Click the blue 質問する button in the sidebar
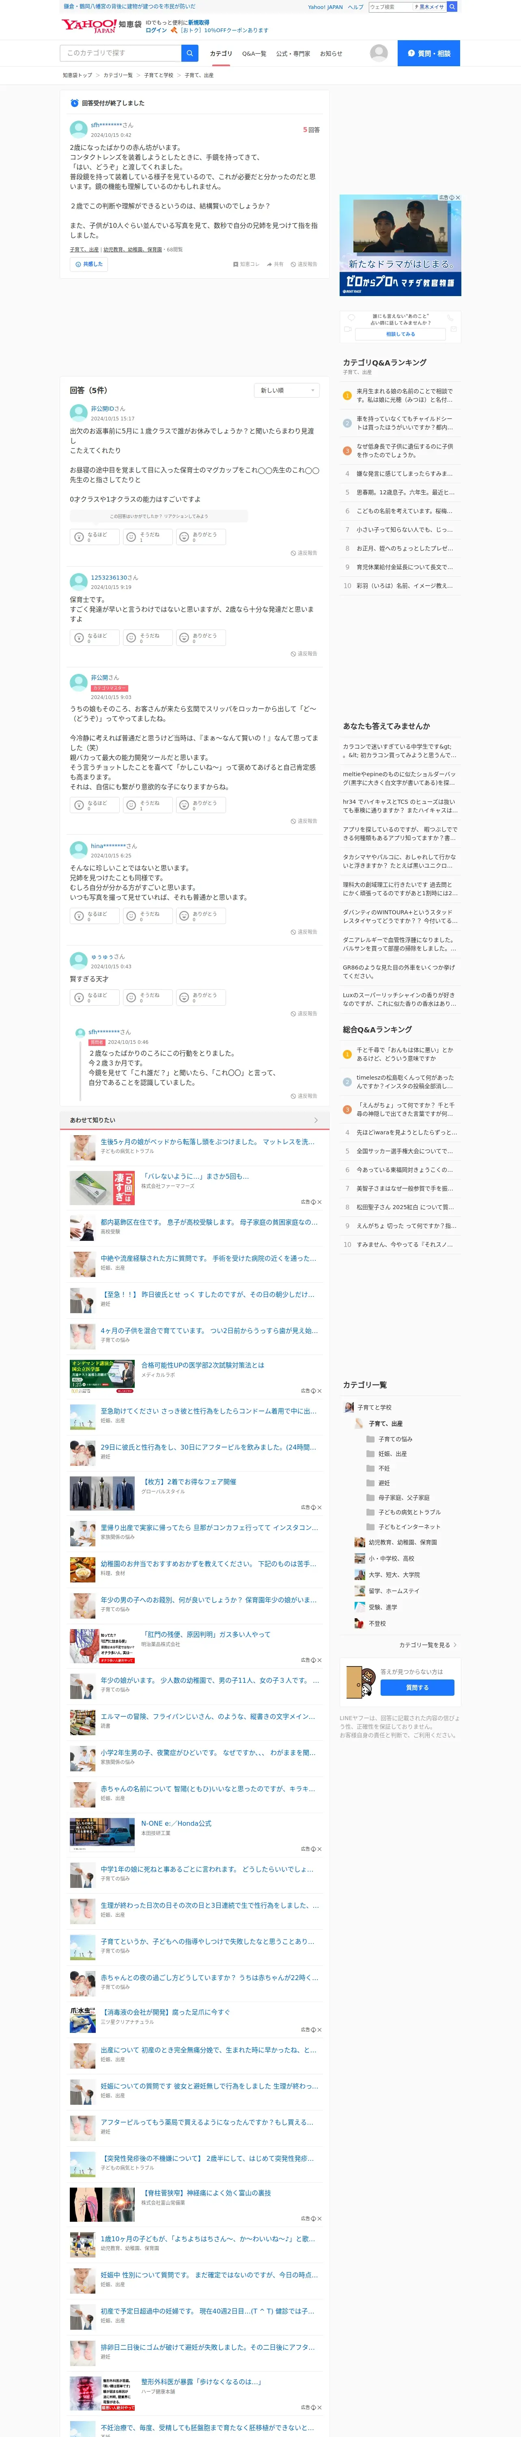Screen dimensions: 521x2437 click(417, 1688)
